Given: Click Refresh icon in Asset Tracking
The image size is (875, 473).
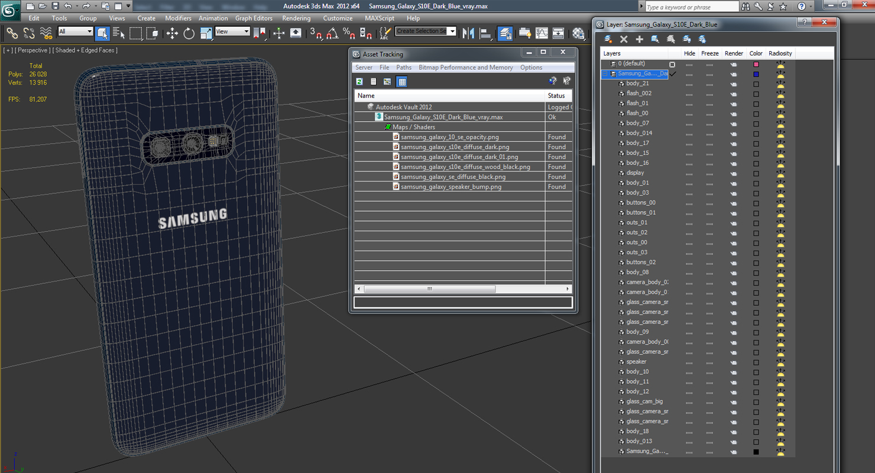Looking at the screenshot, I should point(359,82).
